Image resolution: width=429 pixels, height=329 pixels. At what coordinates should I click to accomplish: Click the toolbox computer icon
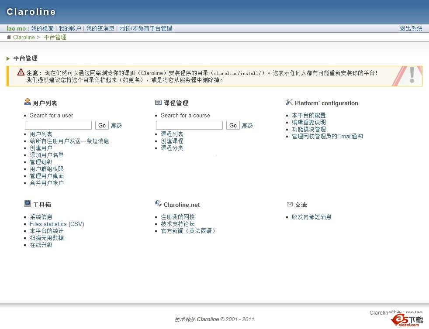click(x=28, y=204)
